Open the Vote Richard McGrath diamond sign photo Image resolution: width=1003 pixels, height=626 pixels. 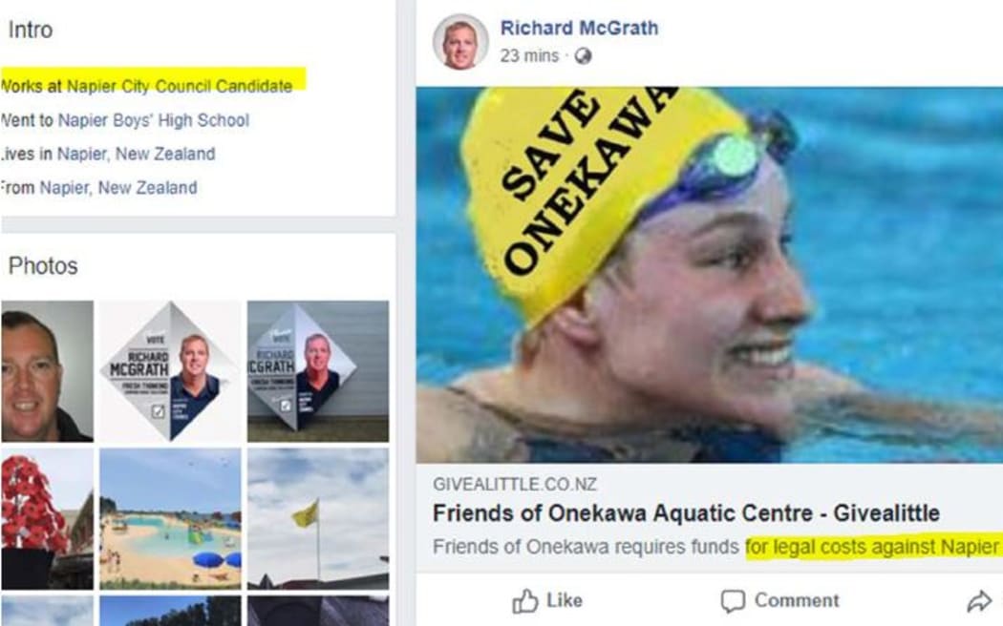pos(170,371)
